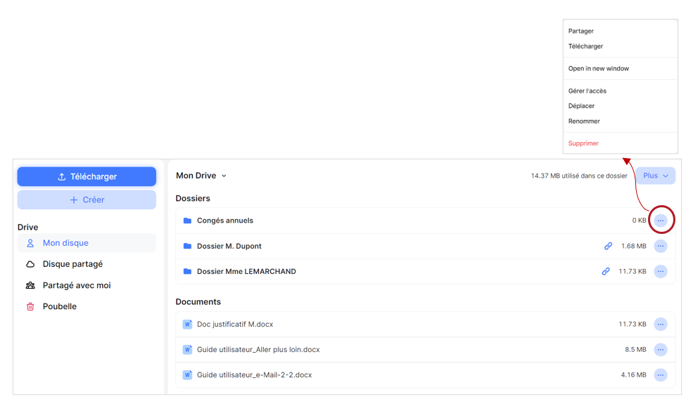The image size is (693, 418).
Task: Click the person icon beside Mon disque
Action: [30, 243]
